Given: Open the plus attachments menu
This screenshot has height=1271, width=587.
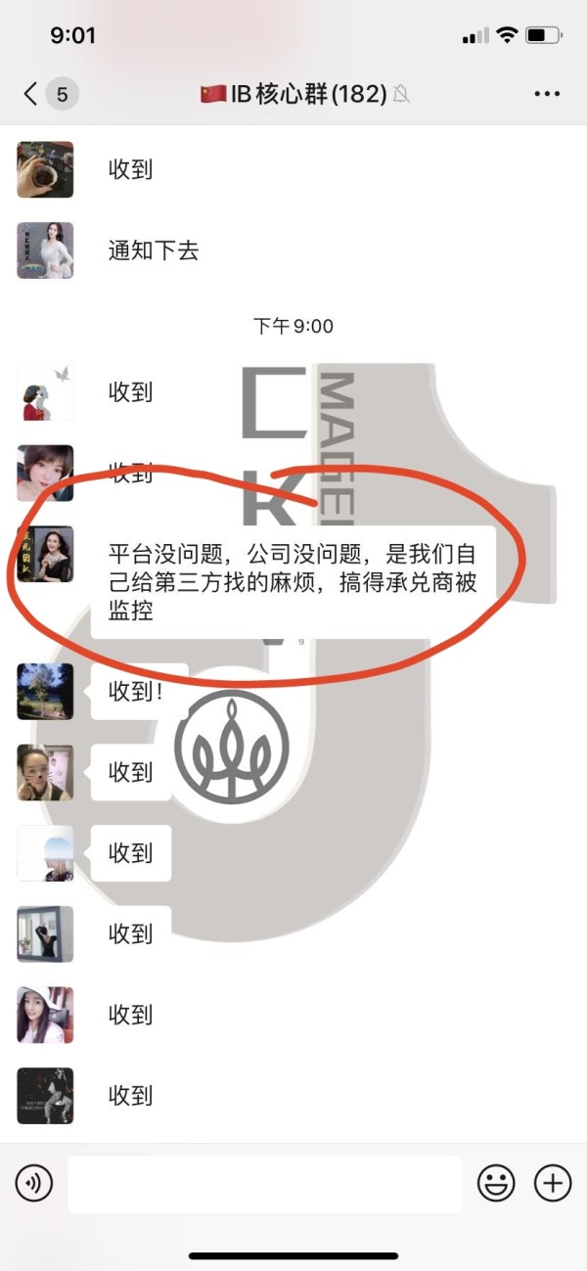Looking at the screenshot, I should pyautogui.click(x=553, y=1184).
